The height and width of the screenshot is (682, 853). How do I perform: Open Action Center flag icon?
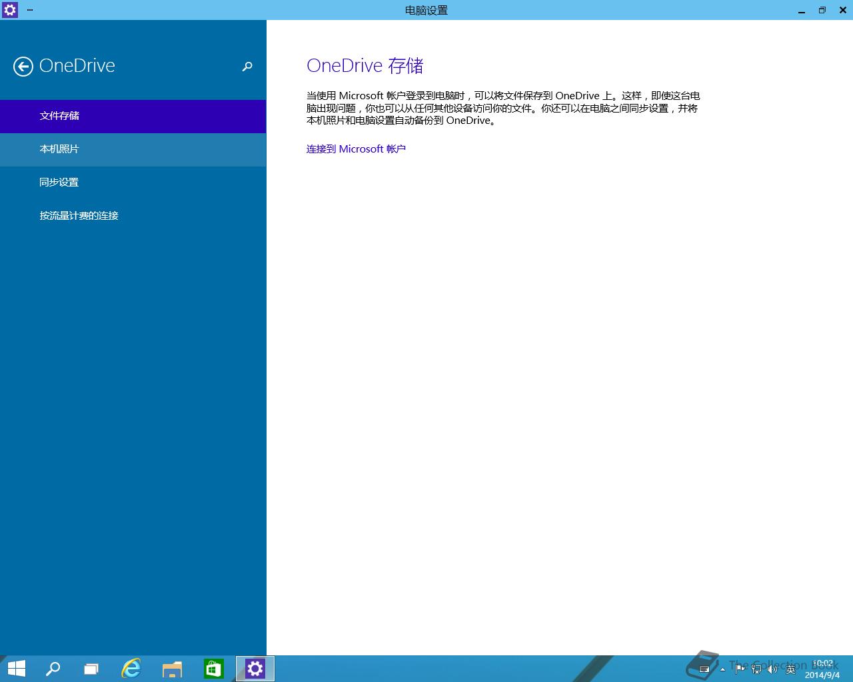click(x=740, y=669)
